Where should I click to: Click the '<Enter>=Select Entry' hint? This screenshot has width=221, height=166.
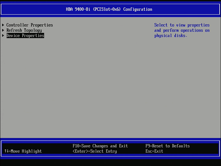click(x=95, y=151)
